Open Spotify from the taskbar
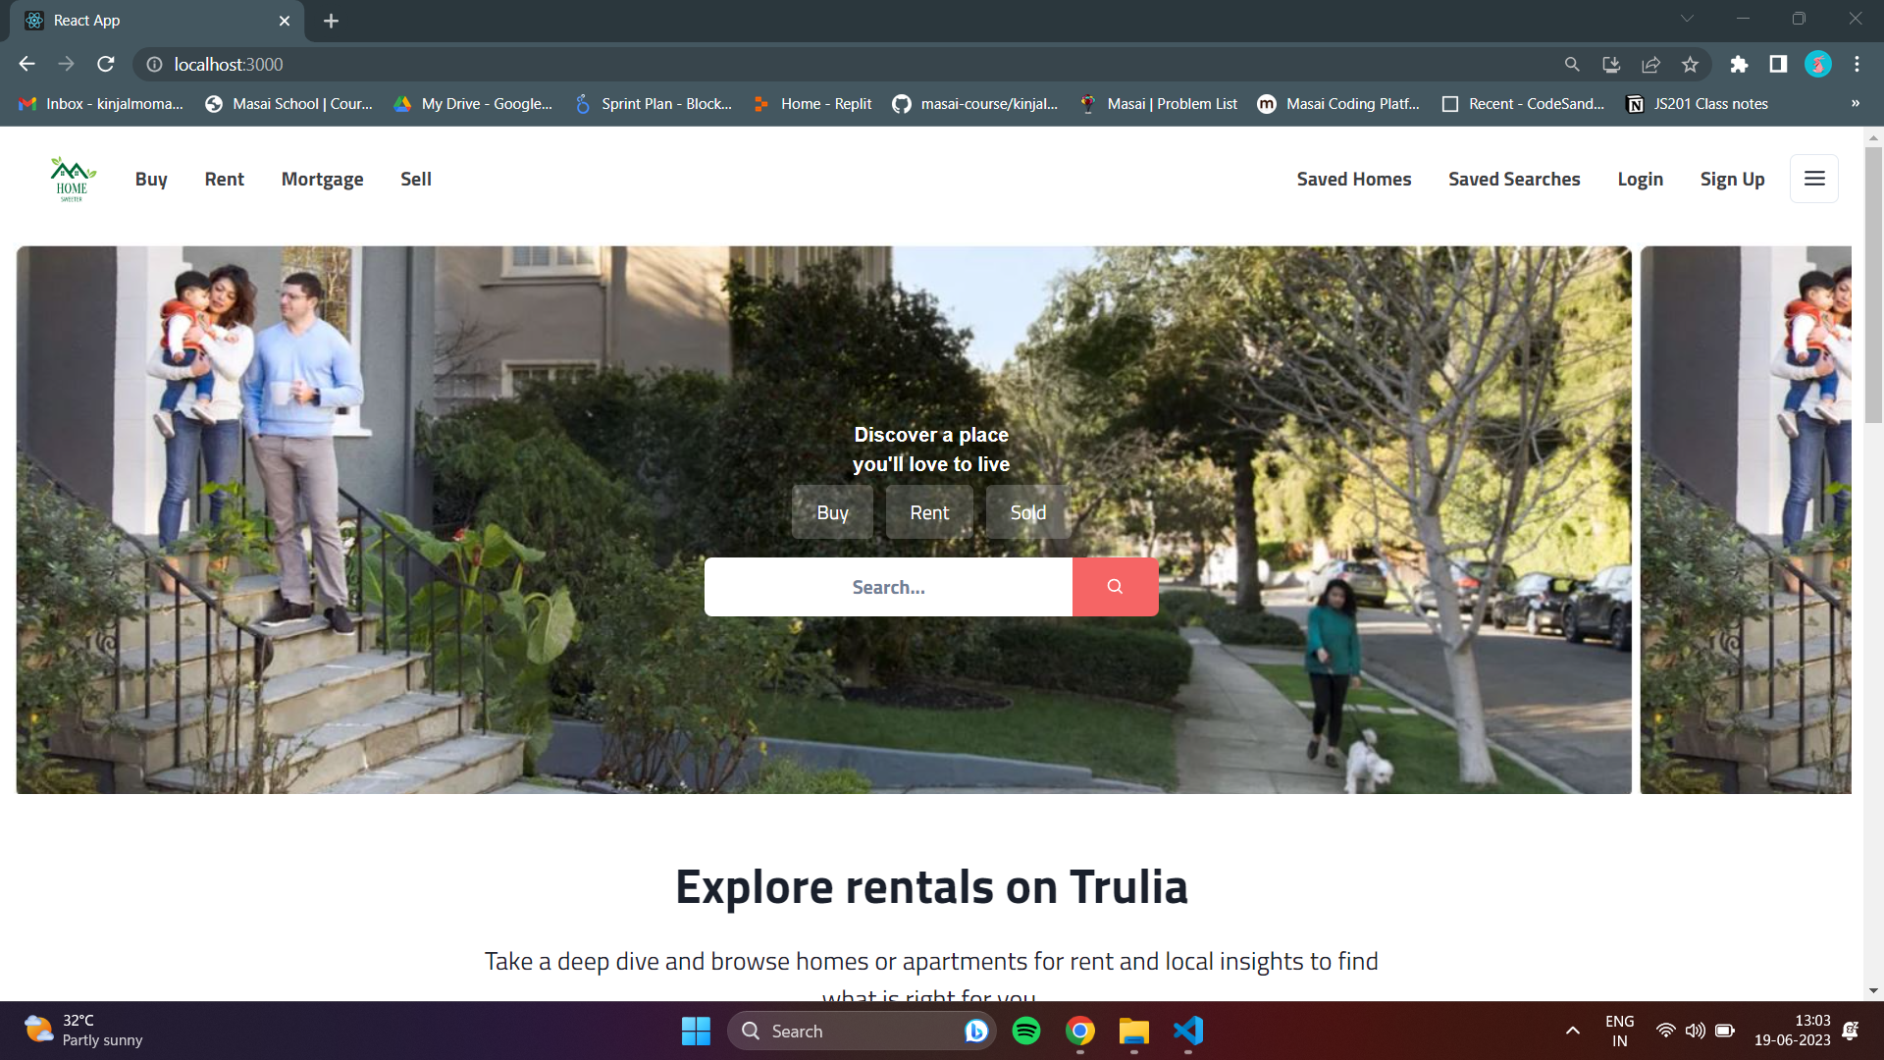Screen dimensions: 1884x1060 (1026, 1031)
